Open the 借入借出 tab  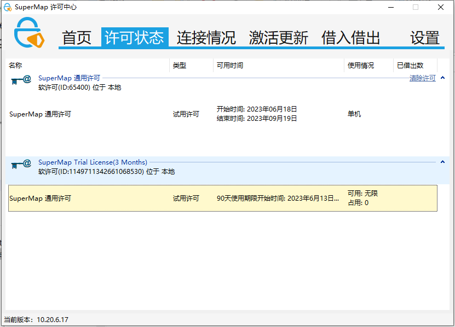(x=350, y=38)
